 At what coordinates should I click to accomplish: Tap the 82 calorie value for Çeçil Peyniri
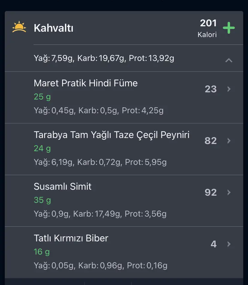pyautogui.click(x=211, y=140)
